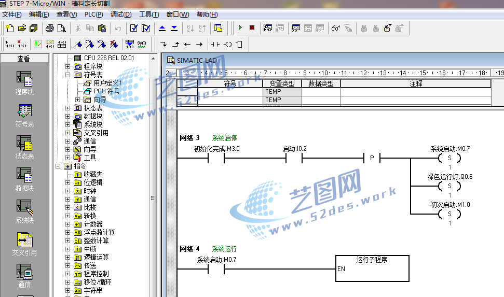Image resolution: width=504 pixels, height=297 pixels.
Task: Open 程序块 in the view bar
Action: pos(24,83)
